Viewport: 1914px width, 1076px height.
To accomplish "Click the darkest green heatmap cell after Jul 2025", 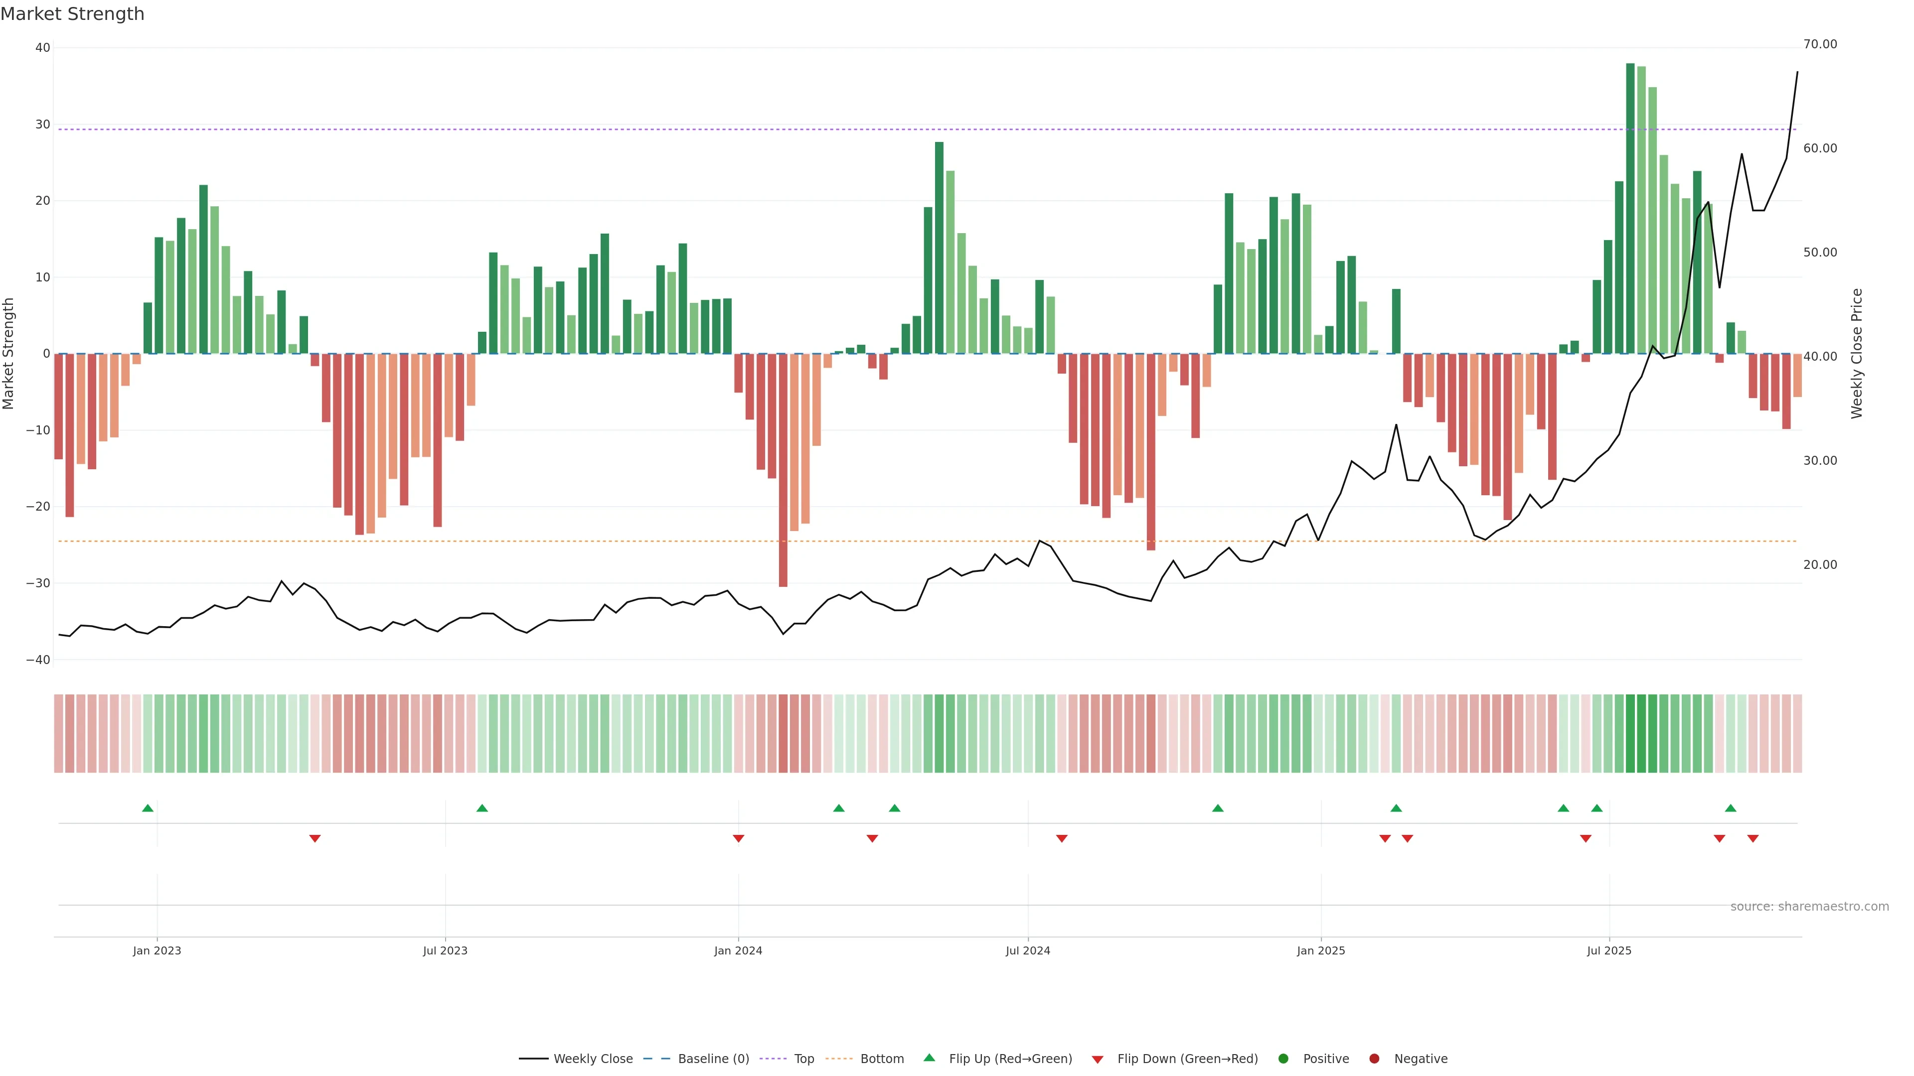I will 1630,734.
